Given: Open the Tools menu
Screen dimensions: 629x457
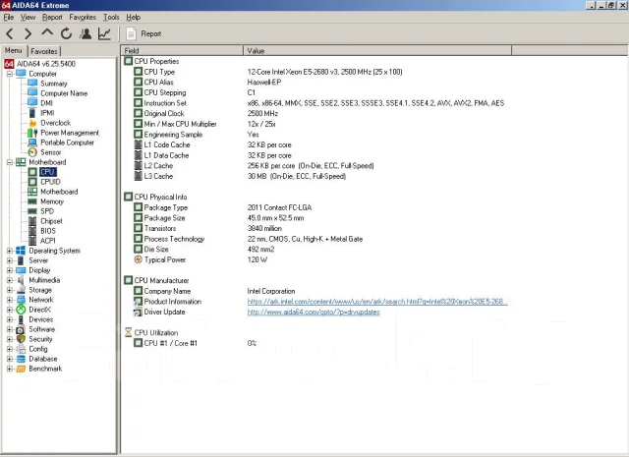Looking at the screenshot, I should click(111, 18).
